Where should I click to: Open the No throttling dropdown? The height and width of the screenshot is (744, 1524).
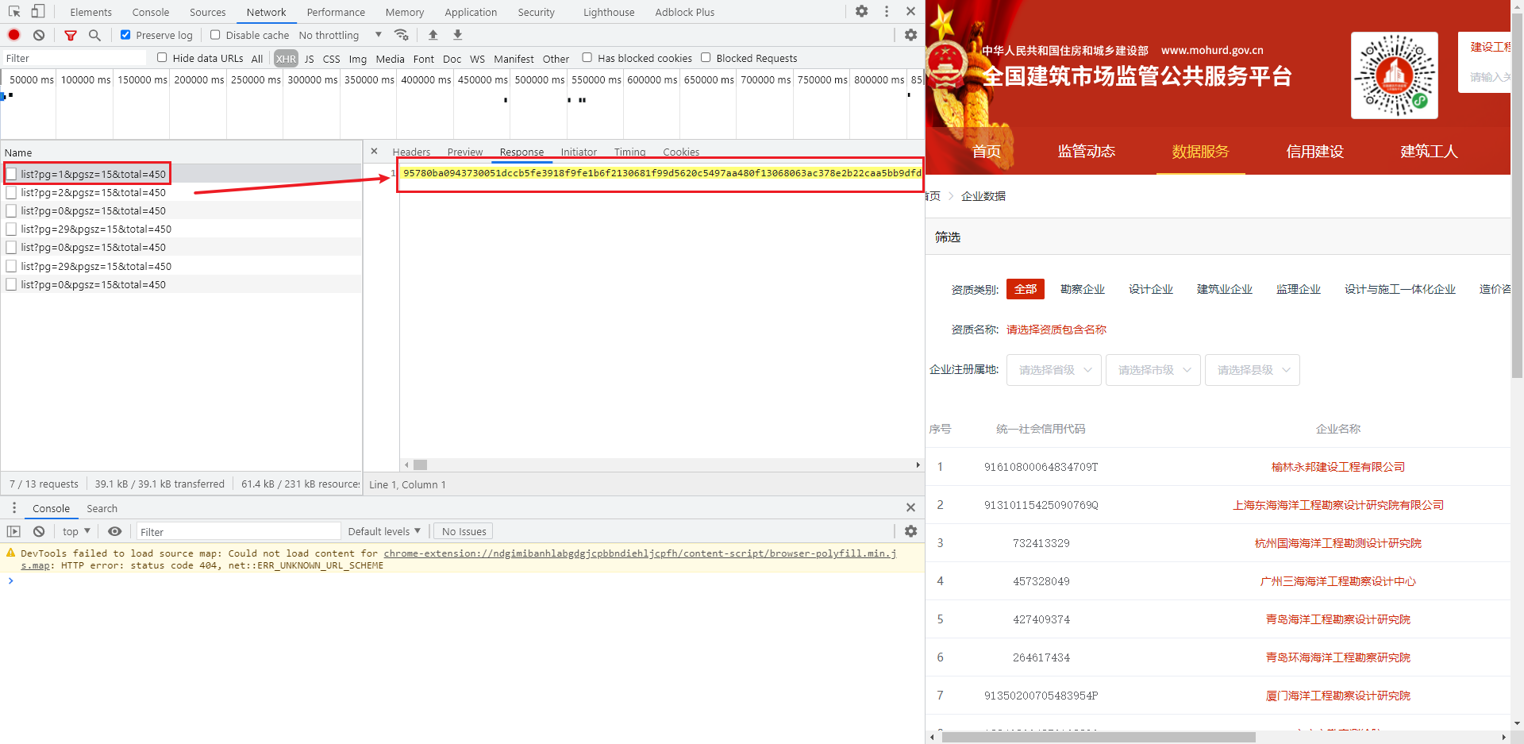(341, 35)
